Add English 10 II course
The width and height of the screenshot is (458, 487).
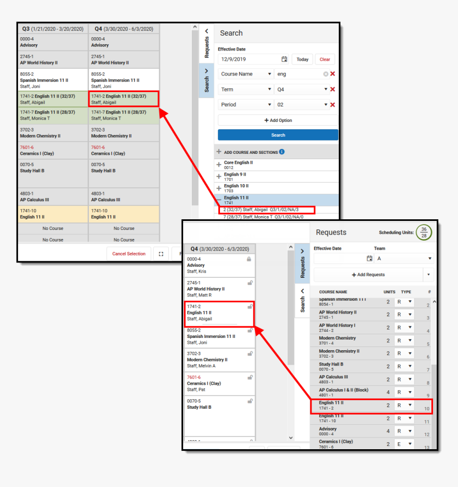(219, 188)
